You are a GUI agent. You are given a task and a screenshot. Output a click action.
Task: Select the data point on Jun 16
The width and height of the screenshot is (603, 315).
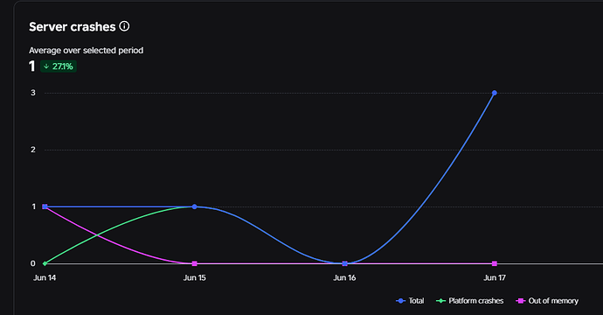click(345, 263)
